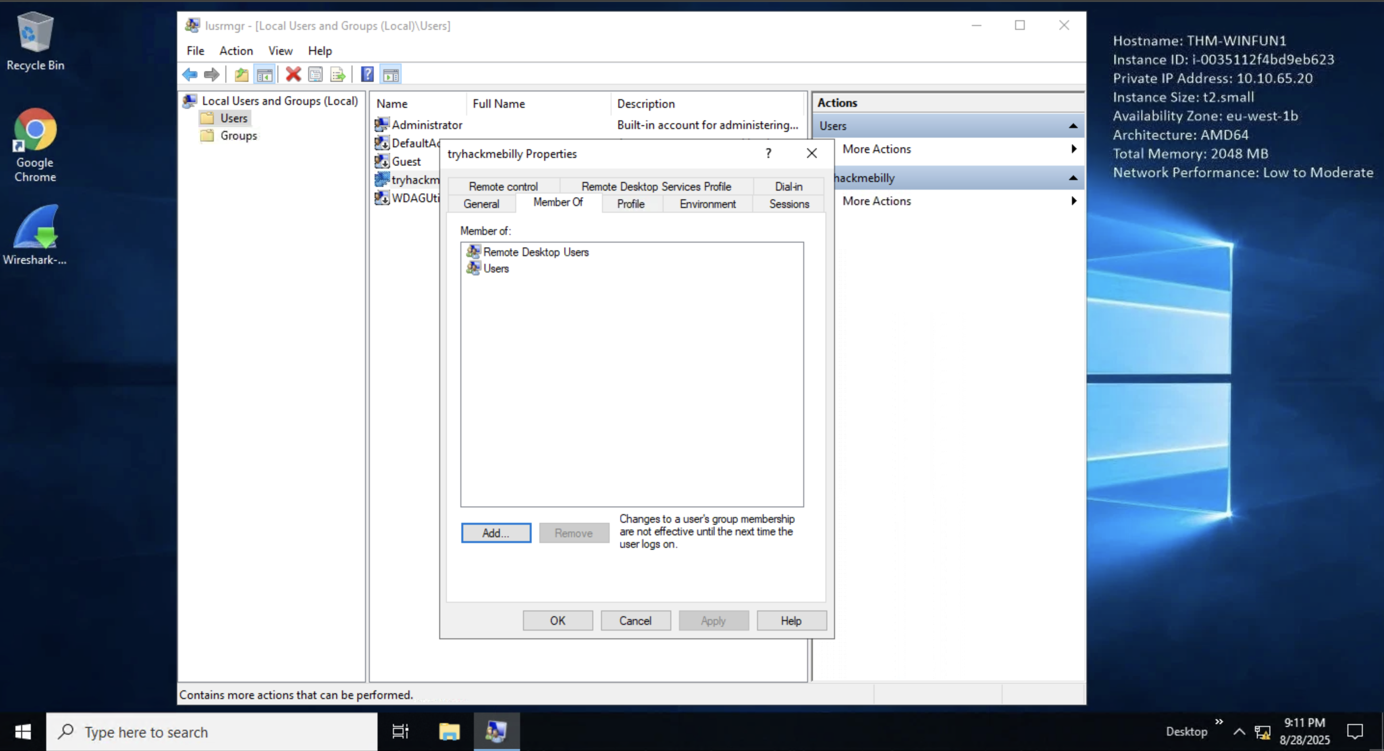
Task: Expand More Actions under tryhackmebilly
Action: (876, 201)
